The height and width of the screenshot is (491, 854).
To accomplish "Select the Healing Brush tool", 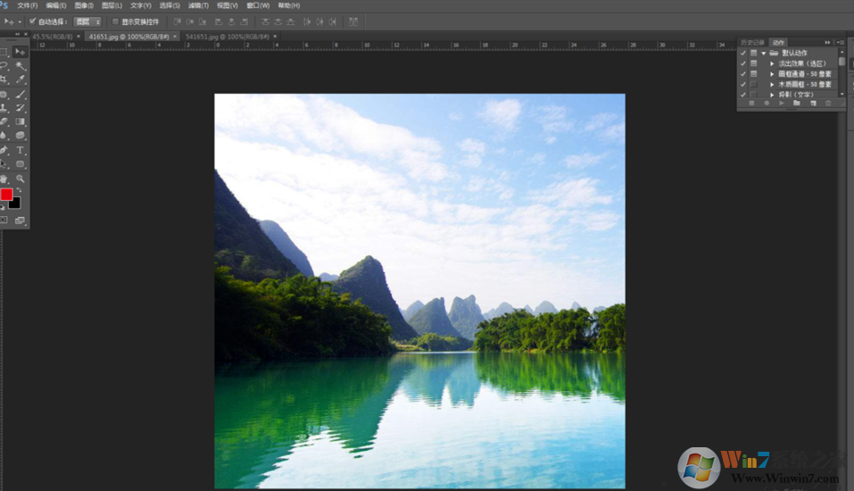I will coord(4,95).
